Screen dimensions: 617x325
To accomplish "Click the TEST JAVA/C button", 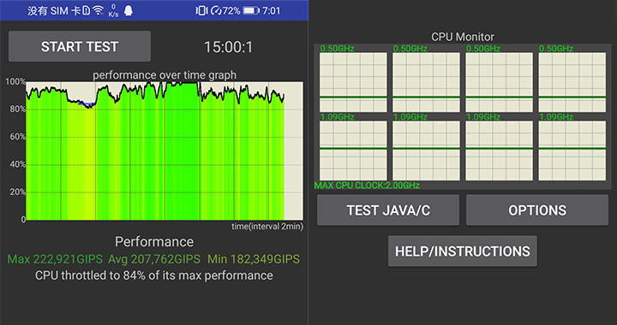I will [388, 210].
